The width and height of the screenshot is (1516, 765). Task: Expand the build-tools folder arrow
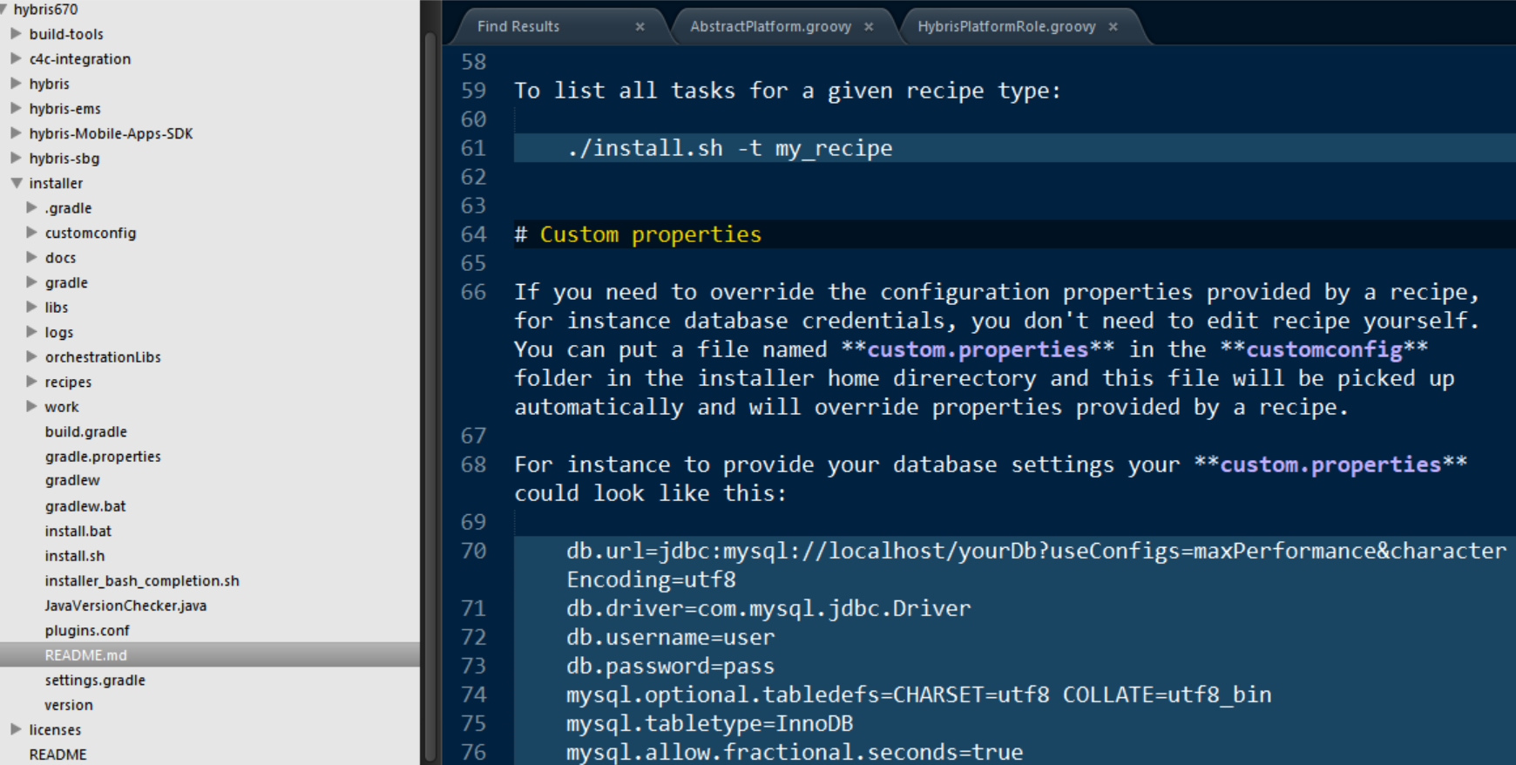click(x=16, y=34)
